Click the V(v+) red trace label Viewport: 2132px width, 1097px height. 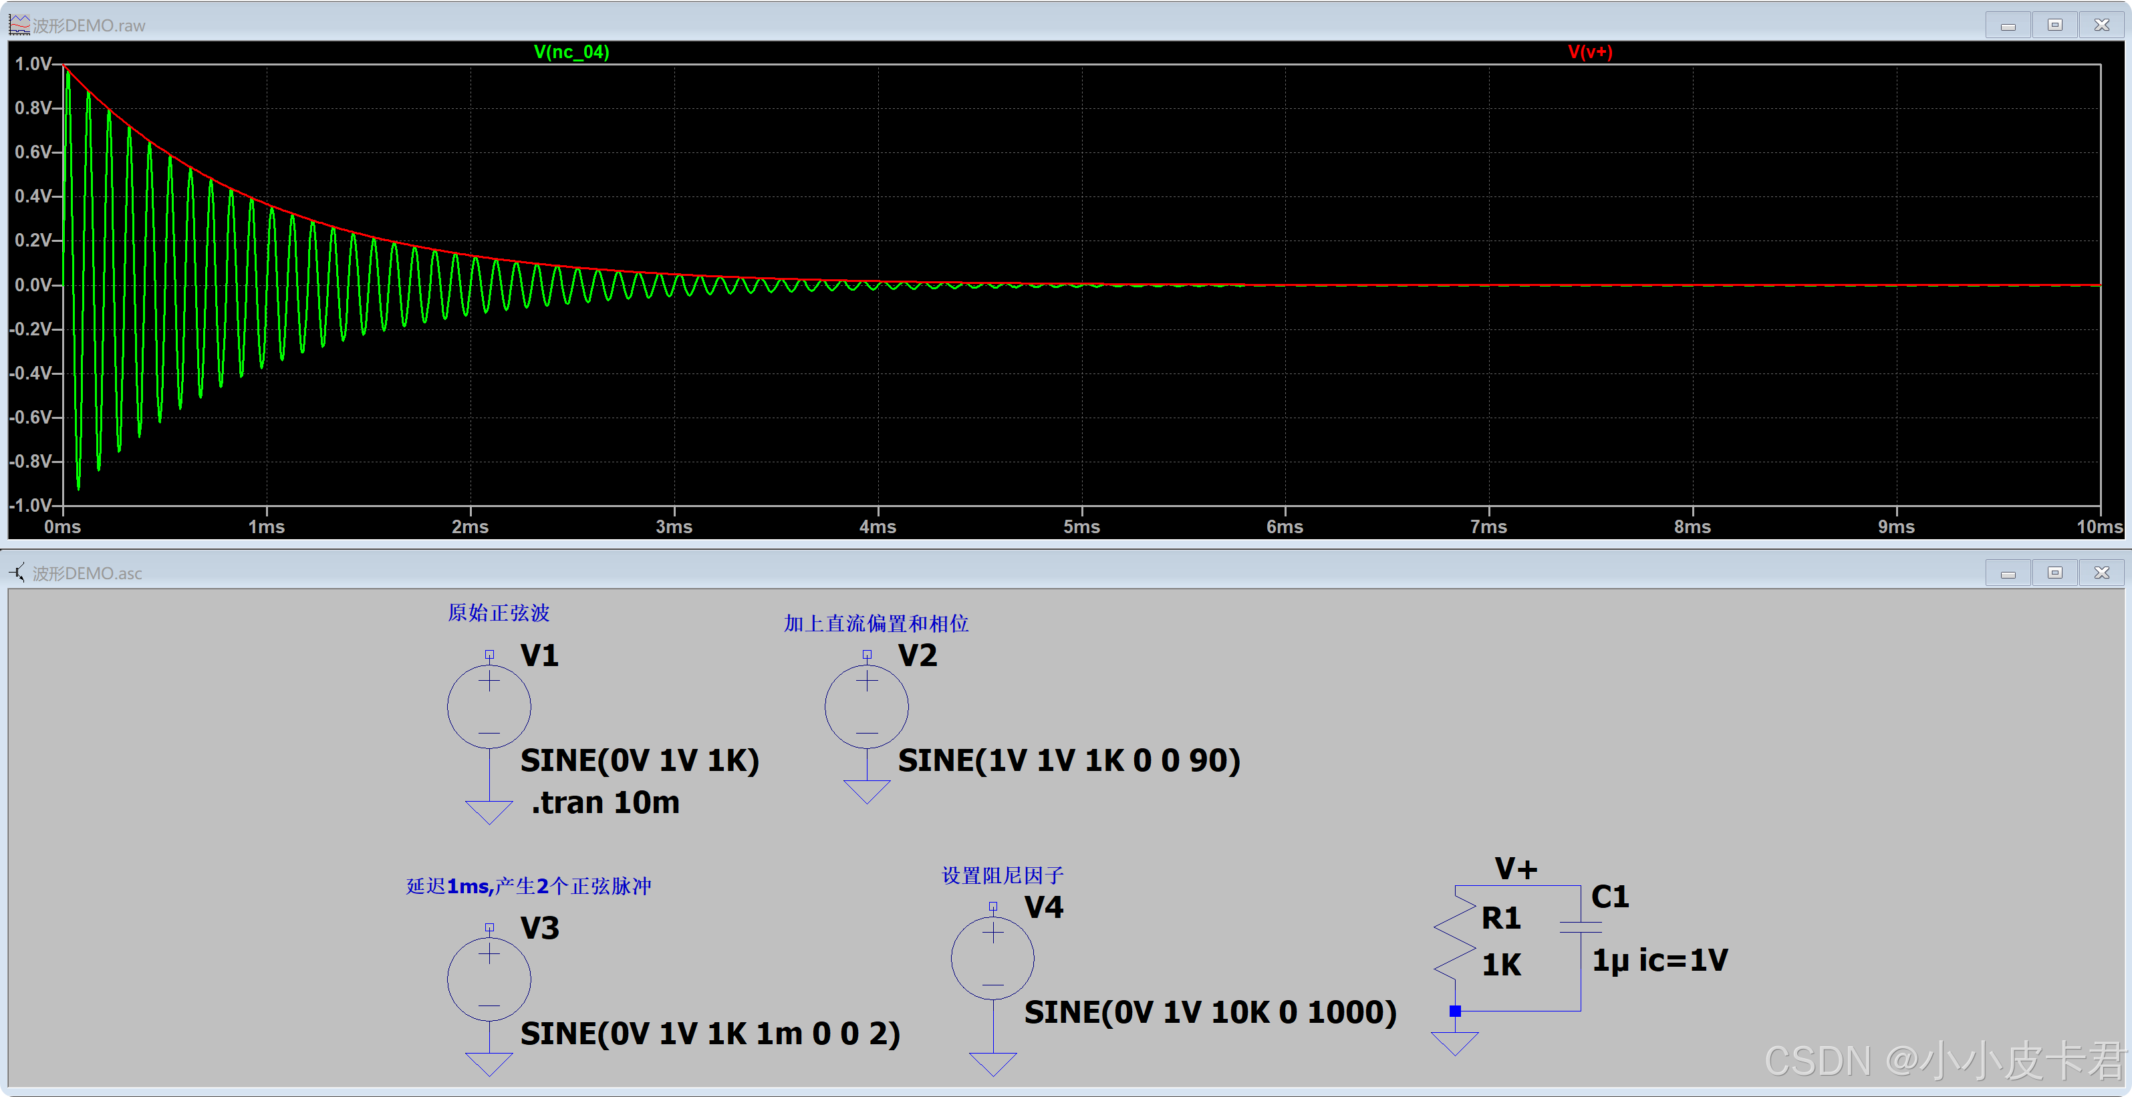(1590, 52)
